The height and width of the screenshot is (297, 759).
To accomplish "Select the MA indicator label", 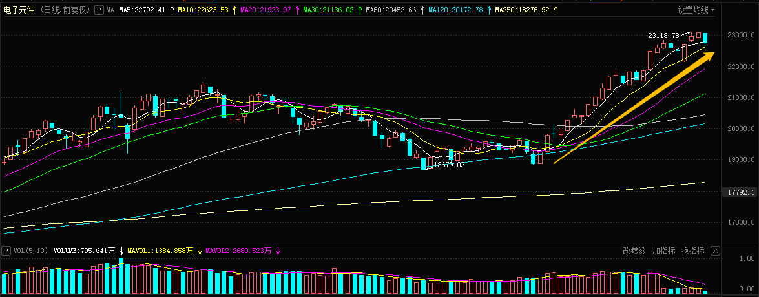I will [x=110, y=10].
